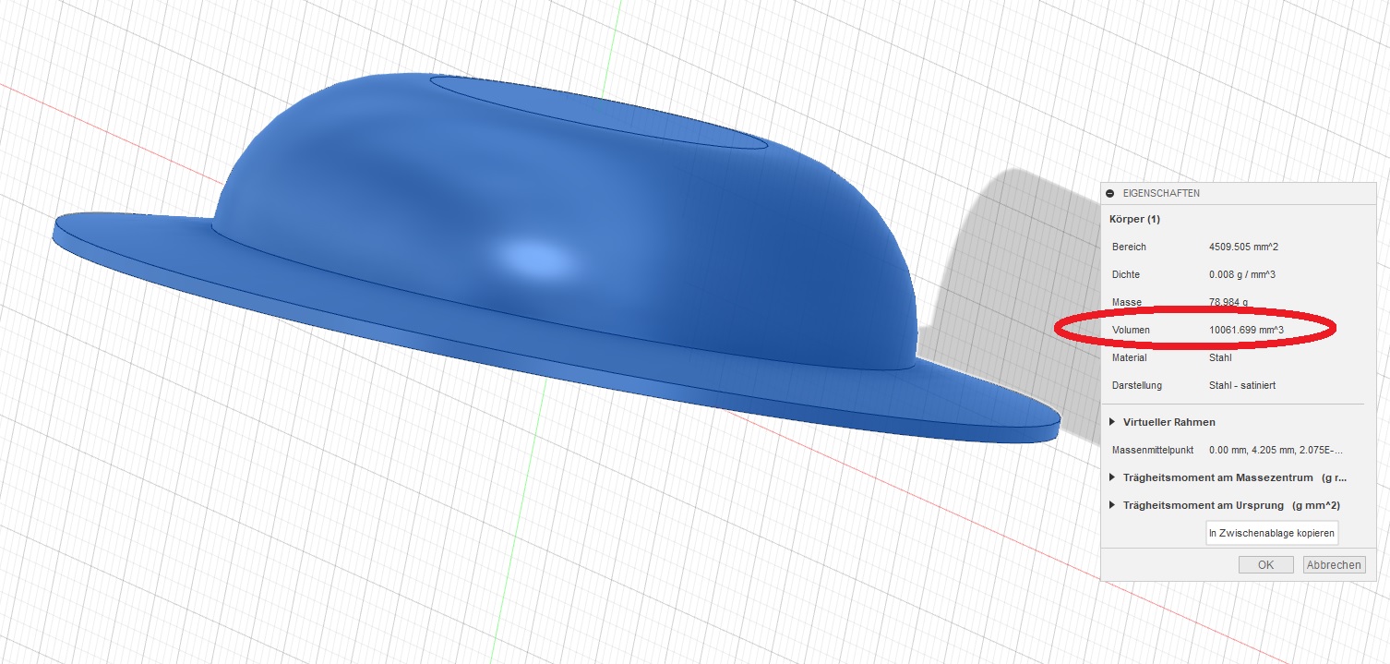This screenshot has width=1390, height=664.
Task: Expand the Virtueller Rahmen section
Action: [x=1112, y=422]
